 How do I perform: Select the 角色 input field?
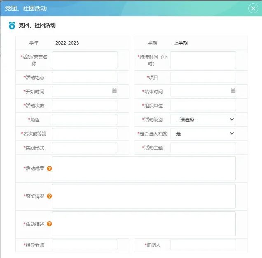[84, 120]
